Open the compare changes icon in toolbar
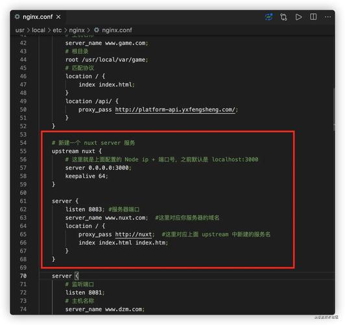 283,17
